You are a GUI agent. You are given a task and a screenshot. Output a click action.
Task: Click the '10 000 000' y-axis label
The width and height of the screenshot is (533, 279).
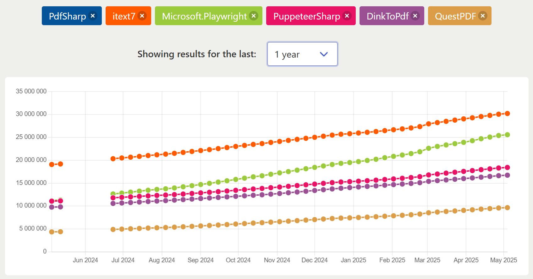(31, 205)
